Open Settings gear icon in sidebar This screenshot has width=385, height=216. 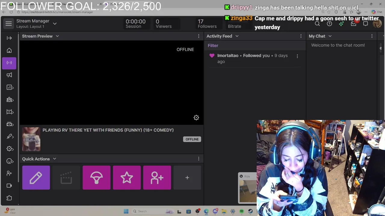coord(10,149)
